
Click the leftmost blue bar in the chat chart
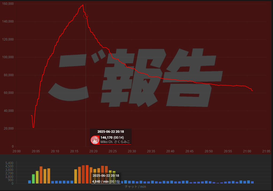pos(30,182)
